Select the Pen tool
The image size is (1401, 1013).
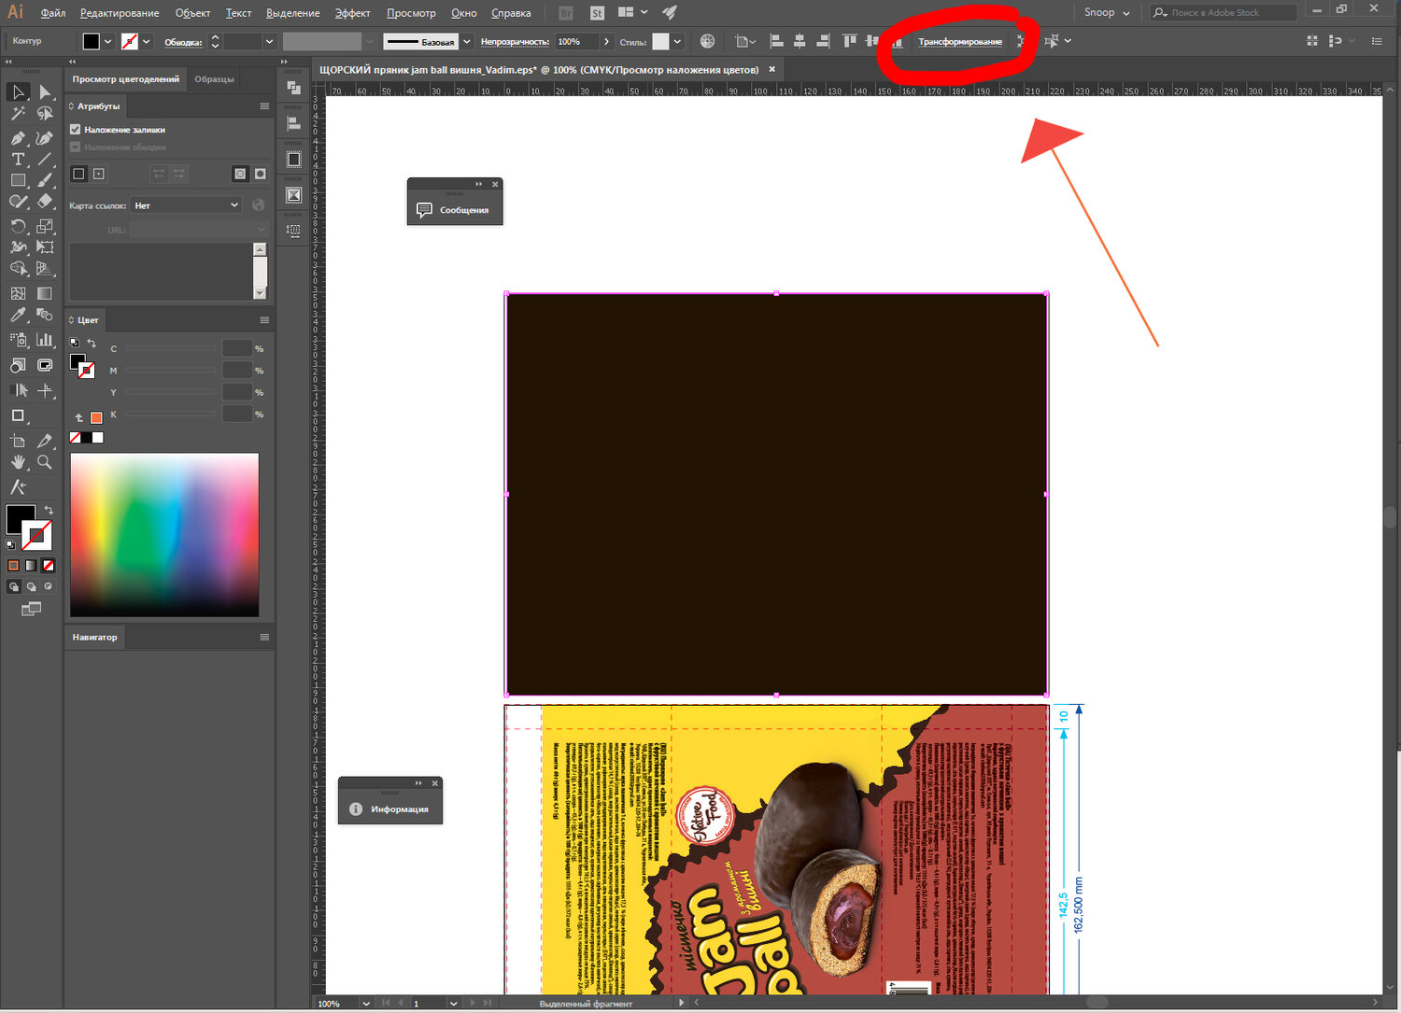click(18, 137)
